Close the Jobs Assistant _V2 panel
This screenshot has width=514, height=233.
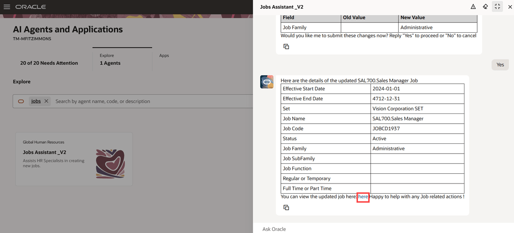pos(510,7)
